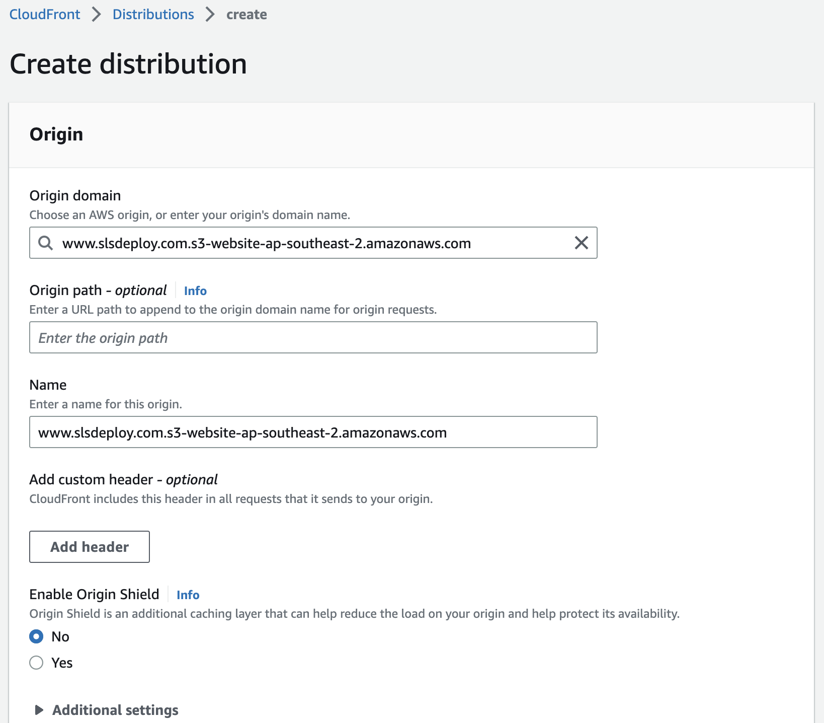Screen dimensions: 824x723
Task: Edit the origin Name input field
Action: (313, 432)
